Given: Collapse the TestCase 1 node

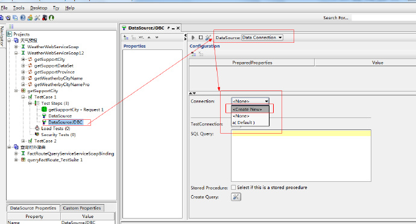Looking at the screenshot, I should click(x=23, y=97).
